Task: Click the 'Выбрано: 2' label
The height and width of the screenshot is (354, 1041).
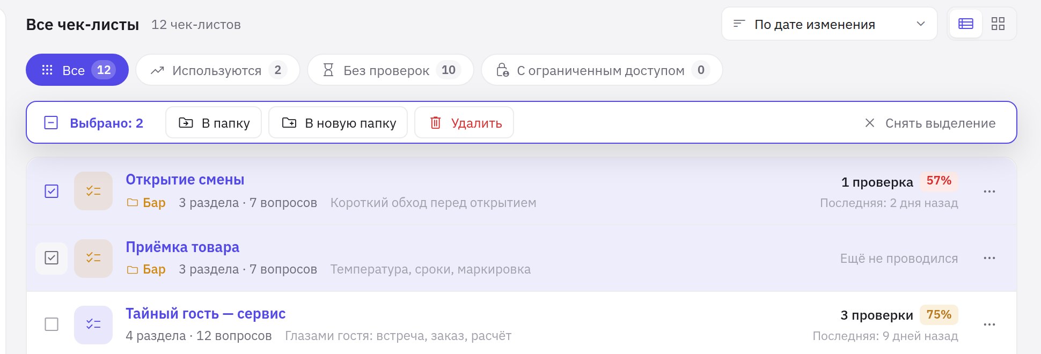Action: coord(107,123)
